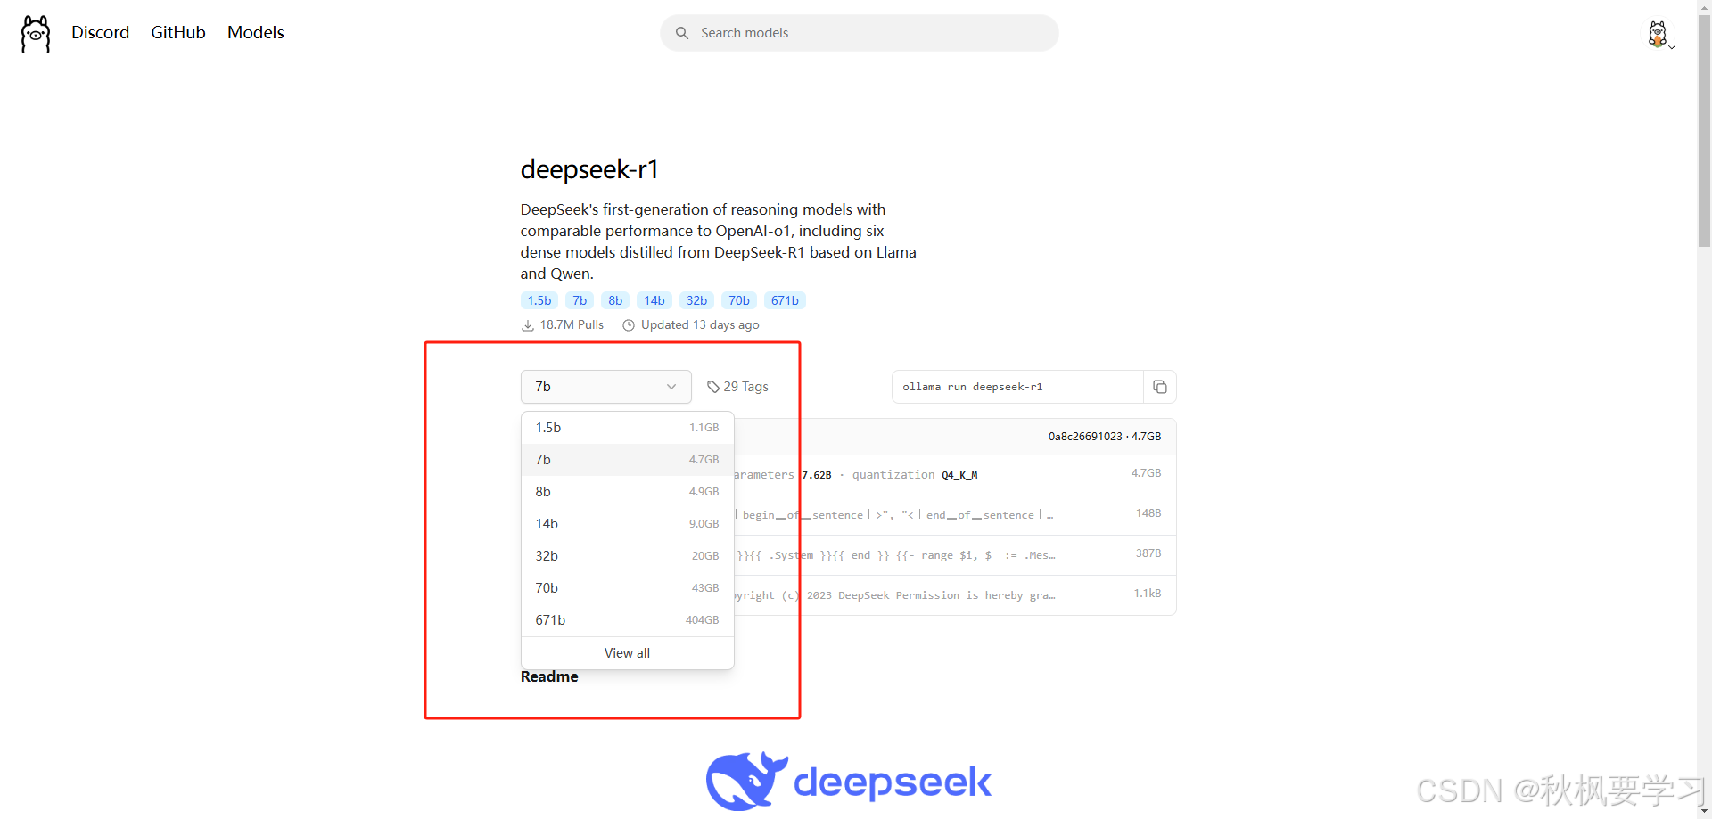Open the GitHub link
The image size is (1712, 819).
[x=178, y=32]
